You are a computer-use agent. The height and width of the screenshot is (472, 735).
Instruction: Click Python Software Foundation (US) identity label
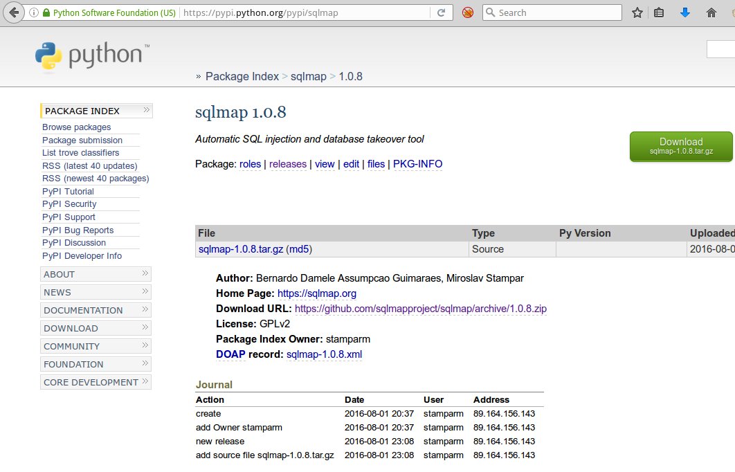coord(114,12)
